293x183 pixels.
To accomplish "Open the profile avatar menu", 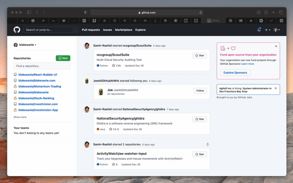I will pyautogui.click(x=277, y=30).
